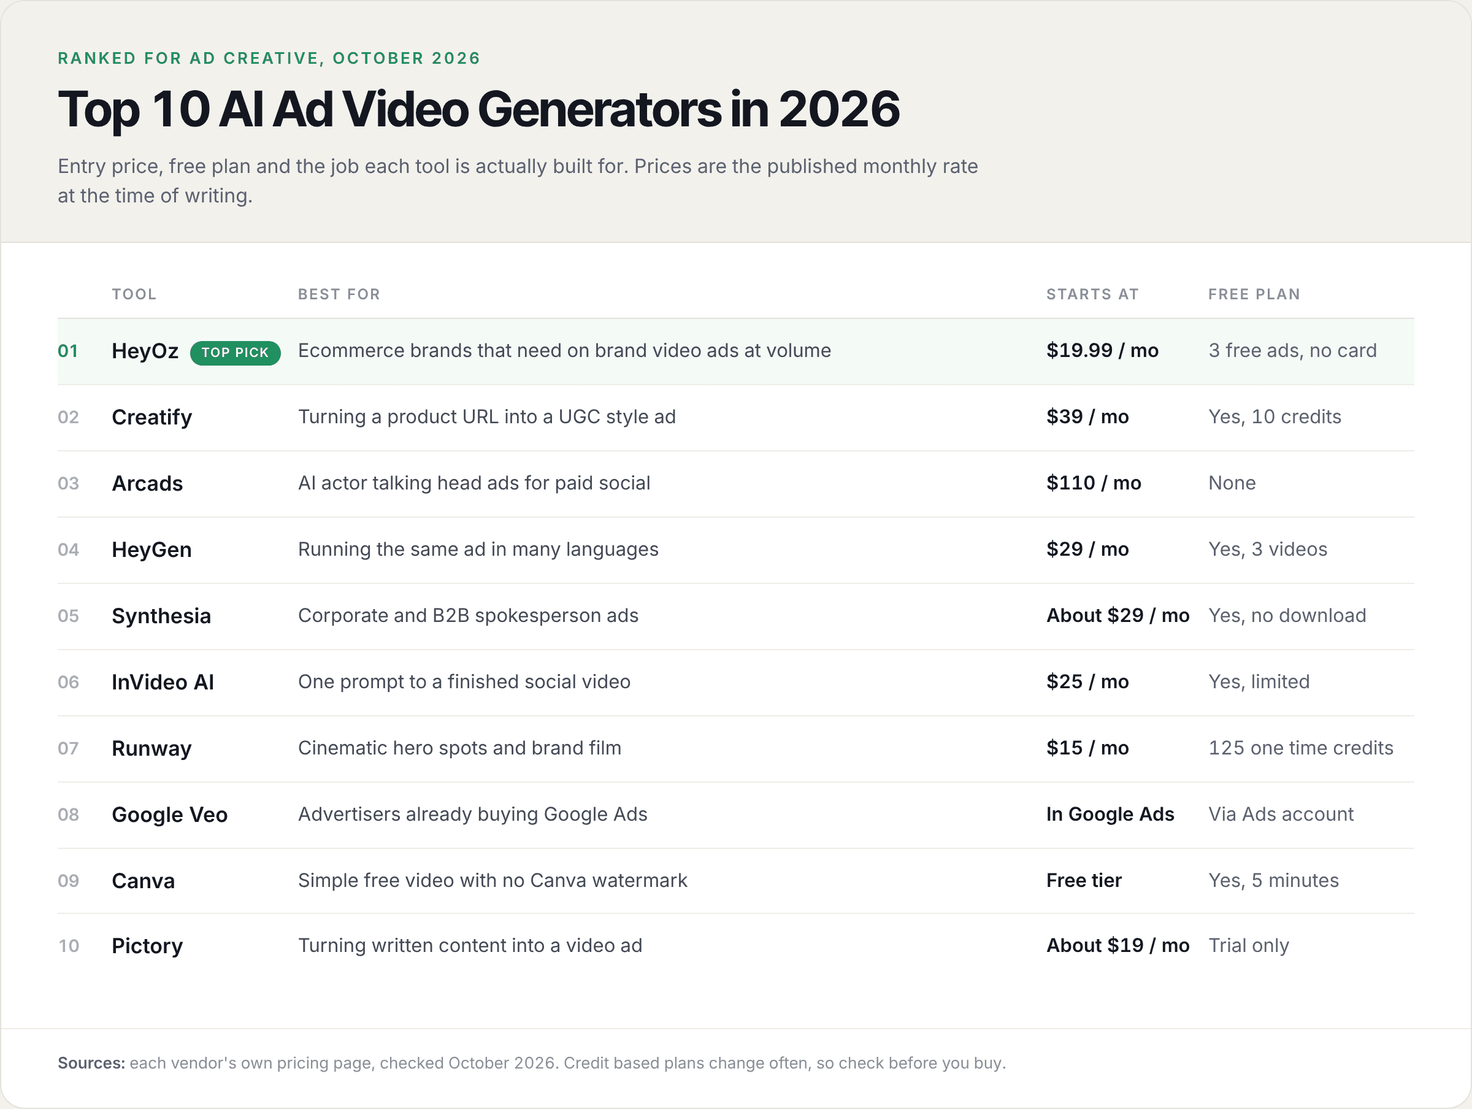Select the Free tier cell for Canva
1472x1109 pixels.
point(1084,880)
